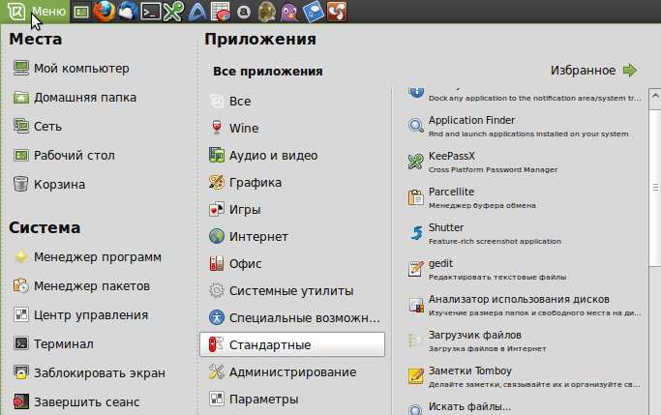The width and height of the screenshot is (661, 415).
Task: Open Мой компьютер under Места
Action: (80, 68)
